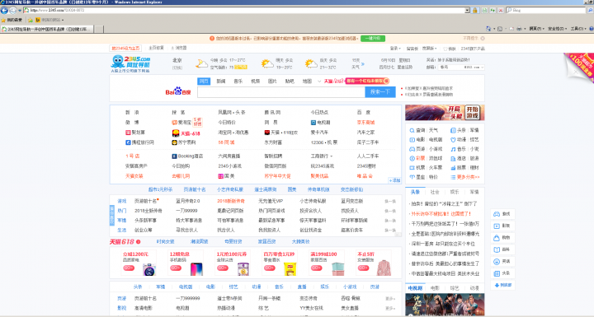Open the Favorites star in the IE toolbar

coord(3,20)
